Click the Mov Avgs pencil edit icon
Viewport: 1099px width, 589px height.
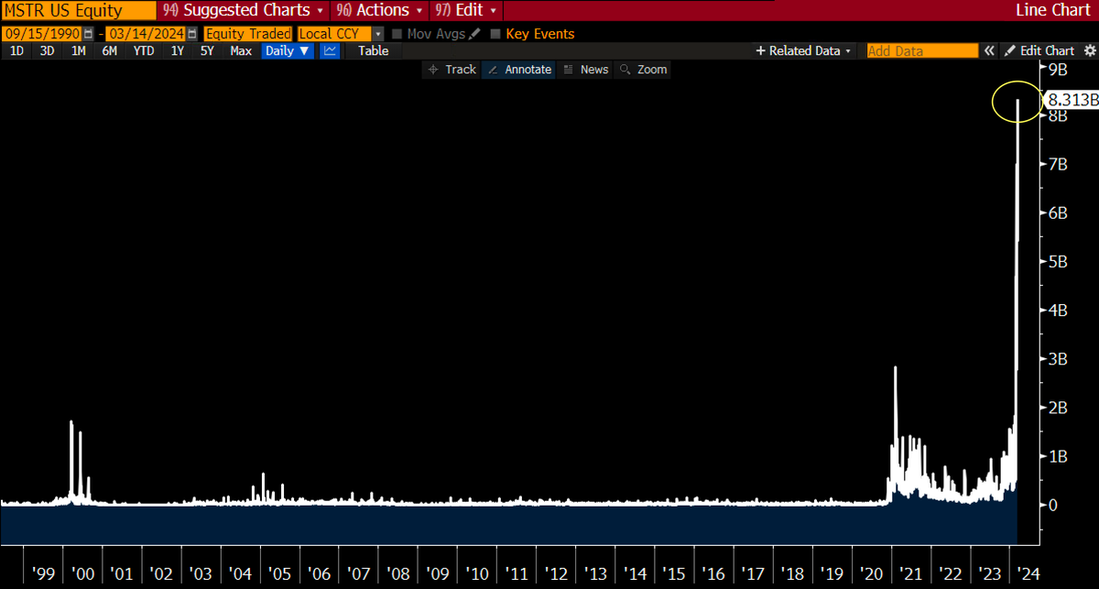pos(473,34)
